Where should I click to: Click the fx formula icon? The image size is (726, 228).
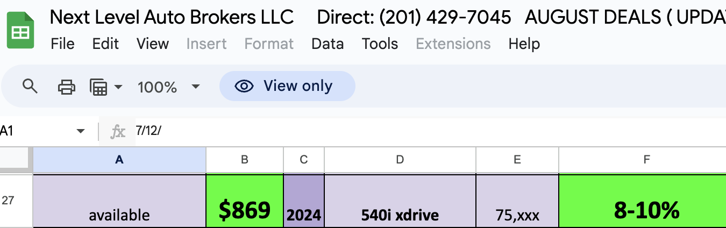(x=118, y=131)
